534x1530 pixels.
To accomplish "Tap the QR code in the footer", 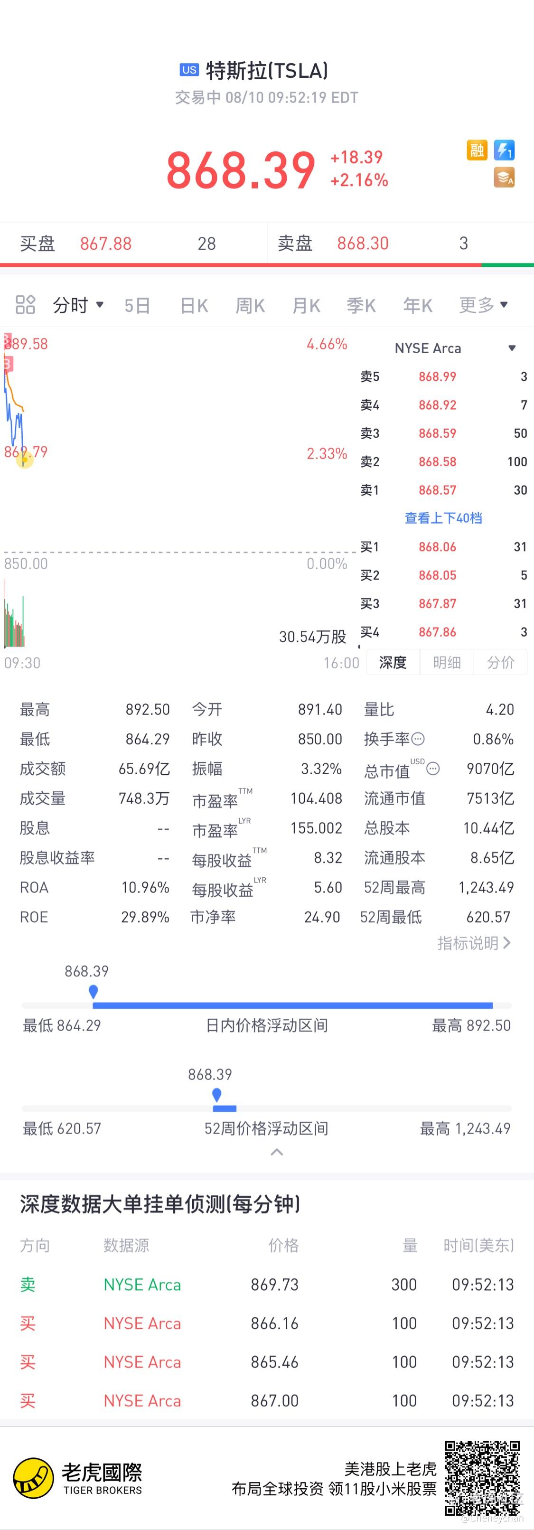I will [482, 1478].
